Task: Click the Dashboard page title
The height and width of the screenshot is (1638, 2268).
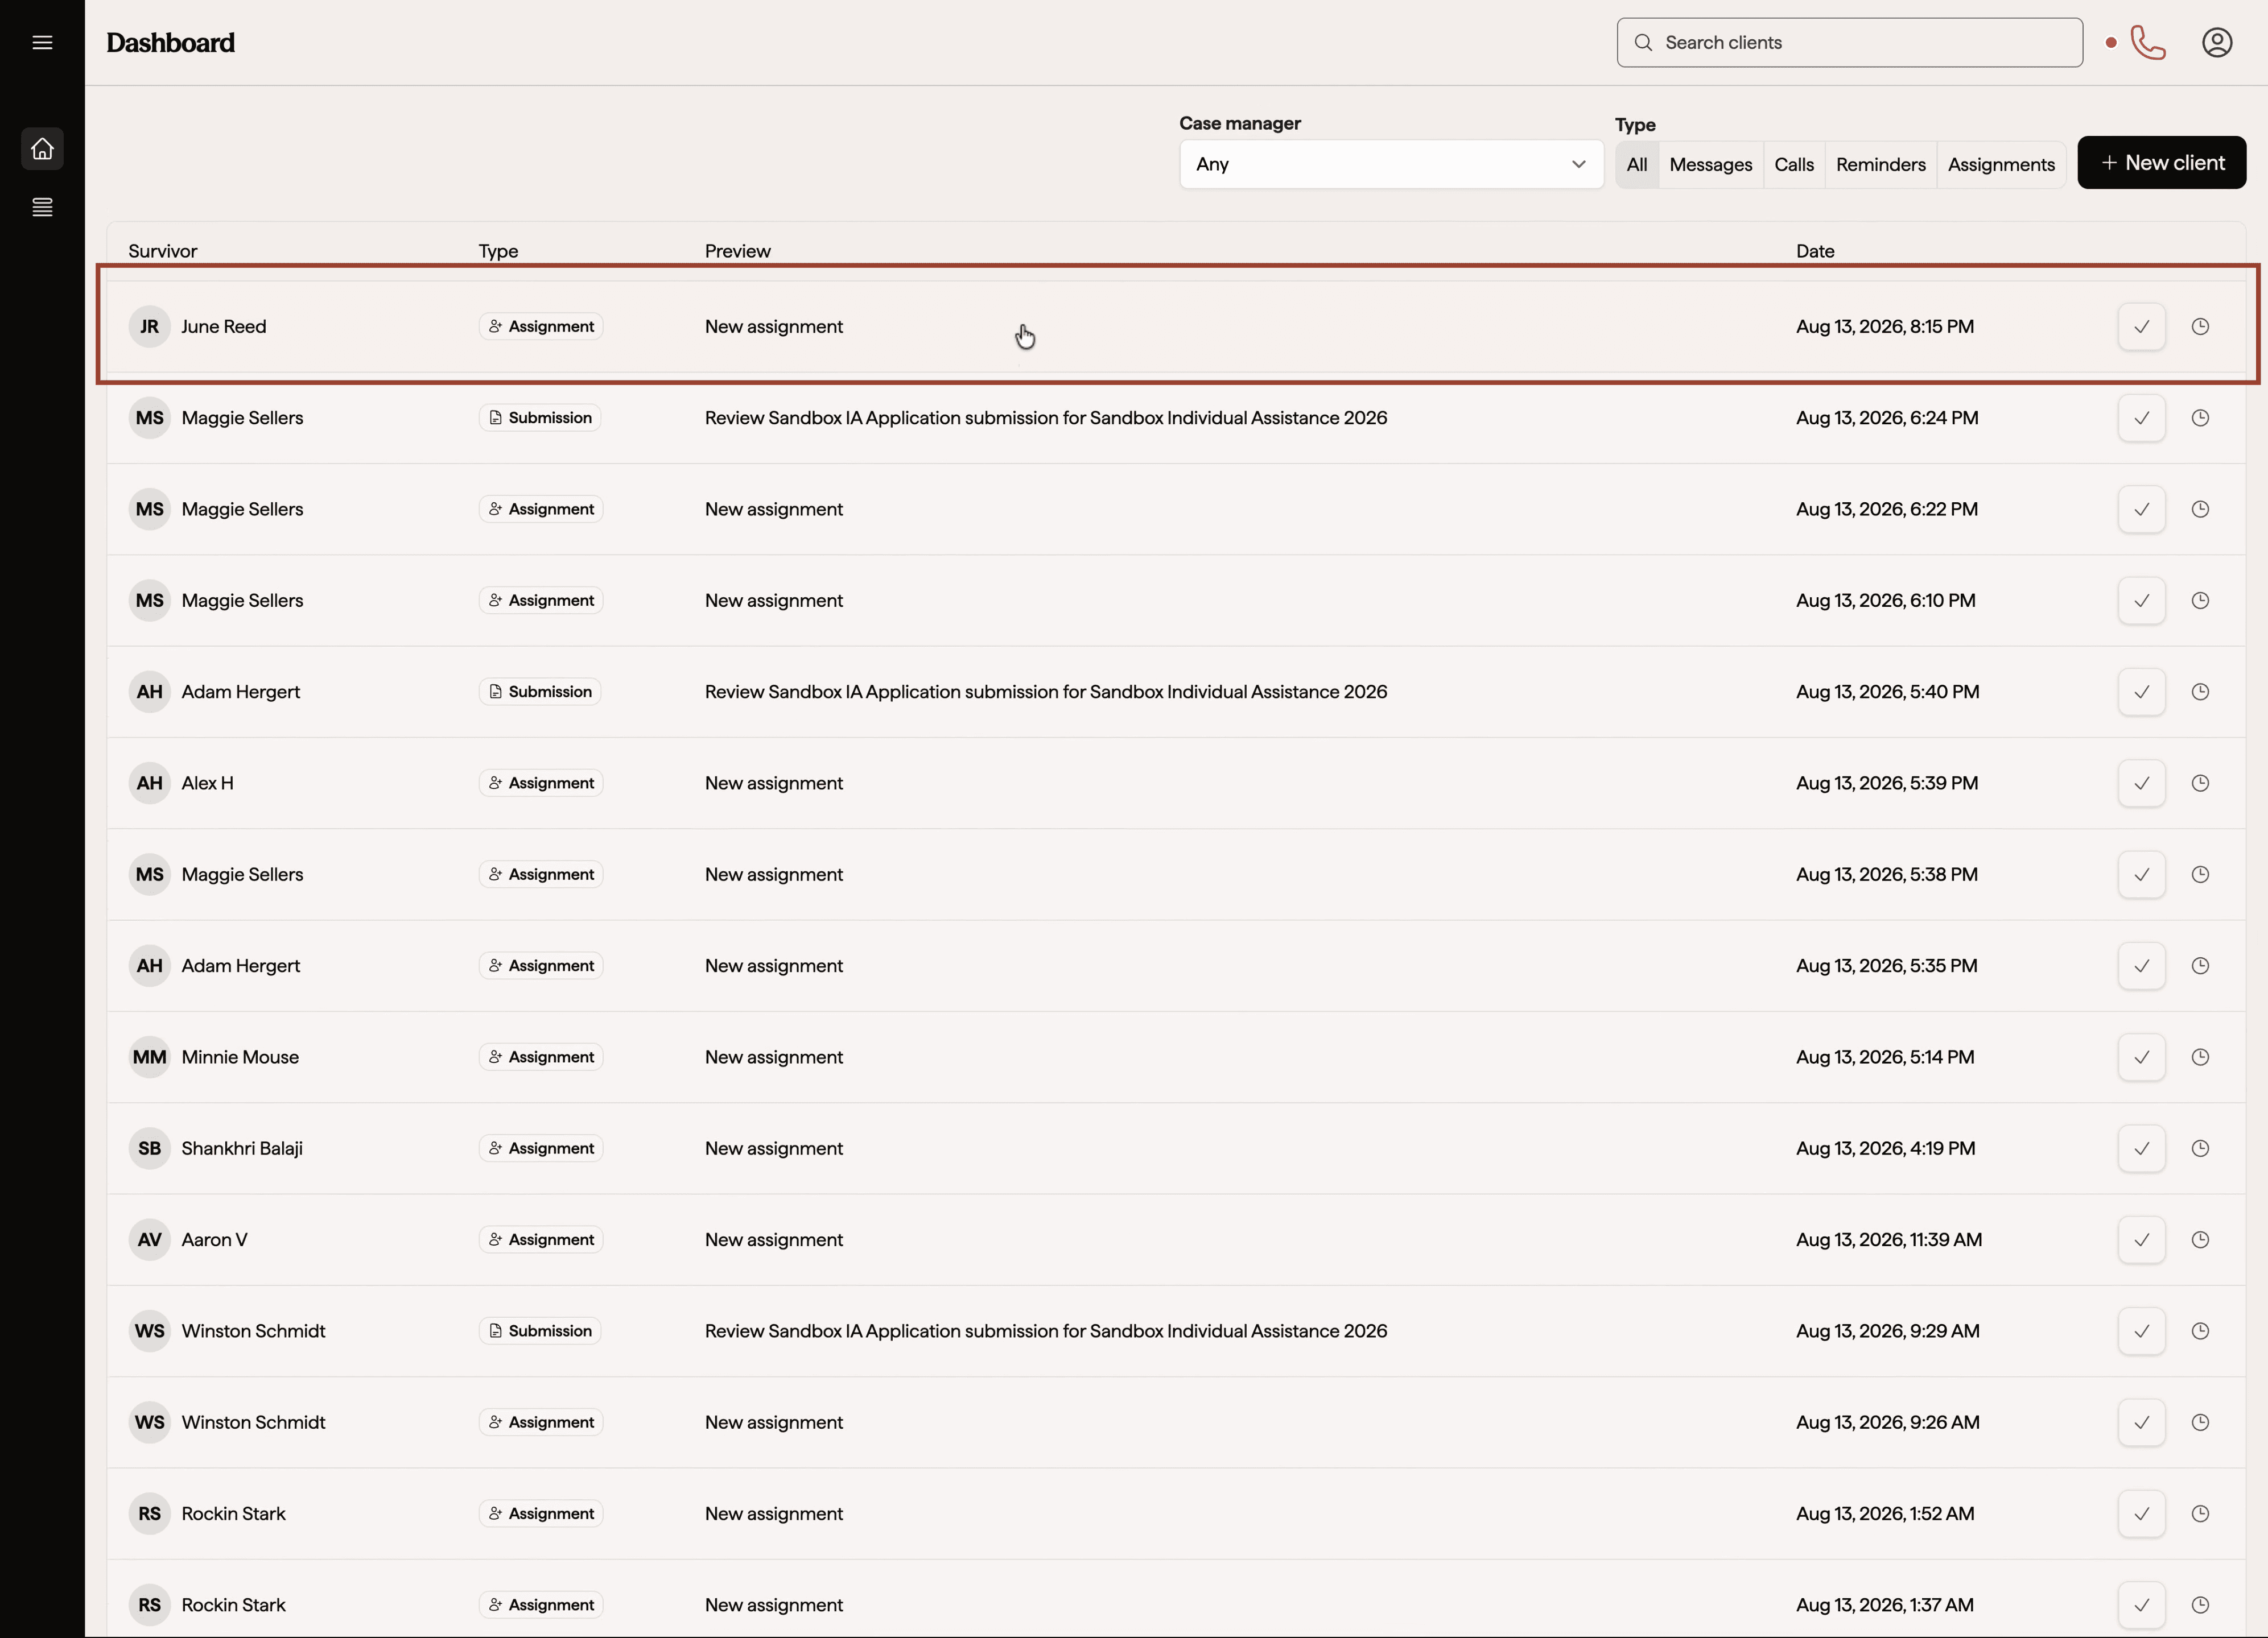Action: 170,42
